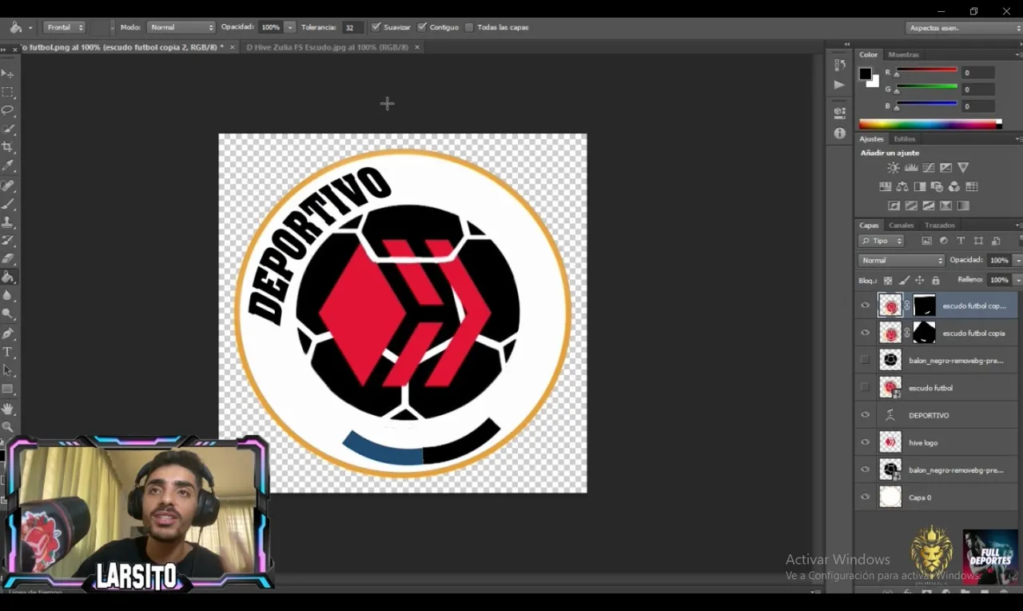Select the Zoom tool
This screenshot has width=1023, height=611.
(x=8, y=427)
